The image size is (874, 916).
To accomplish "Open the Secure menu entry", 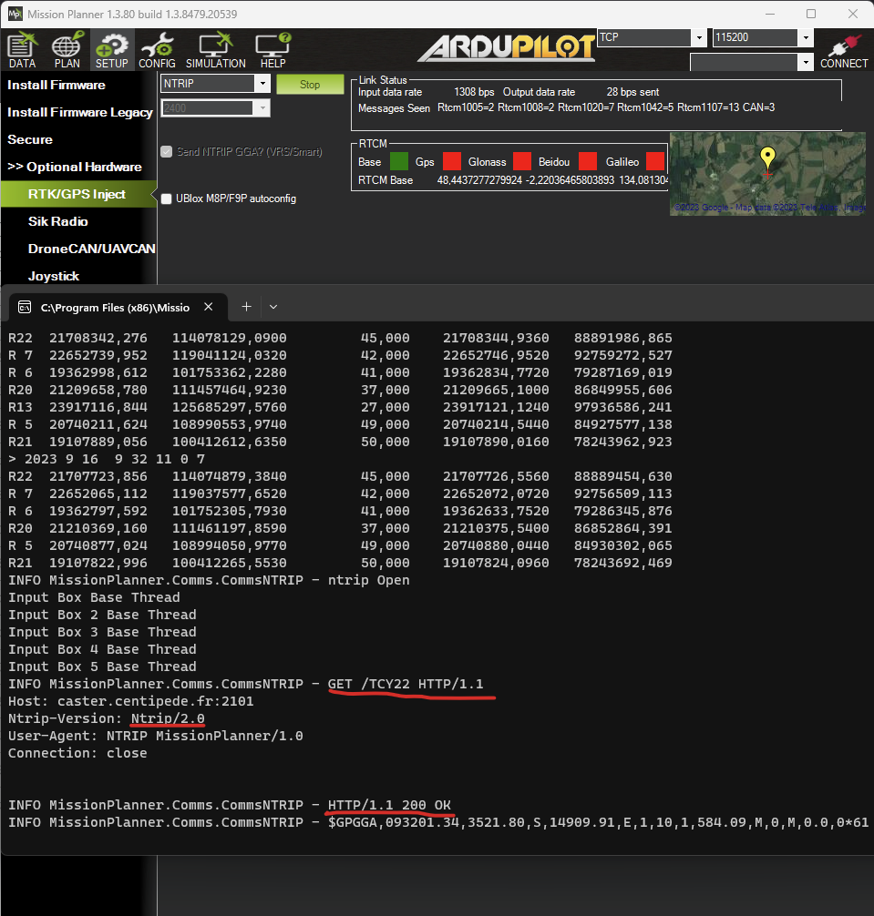I will pos(30,139).
